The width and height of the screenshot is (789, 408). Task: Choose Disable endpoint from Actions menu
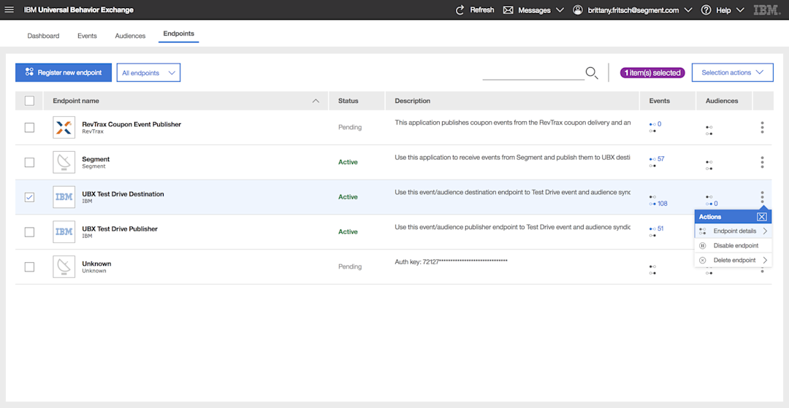(735, 246)
